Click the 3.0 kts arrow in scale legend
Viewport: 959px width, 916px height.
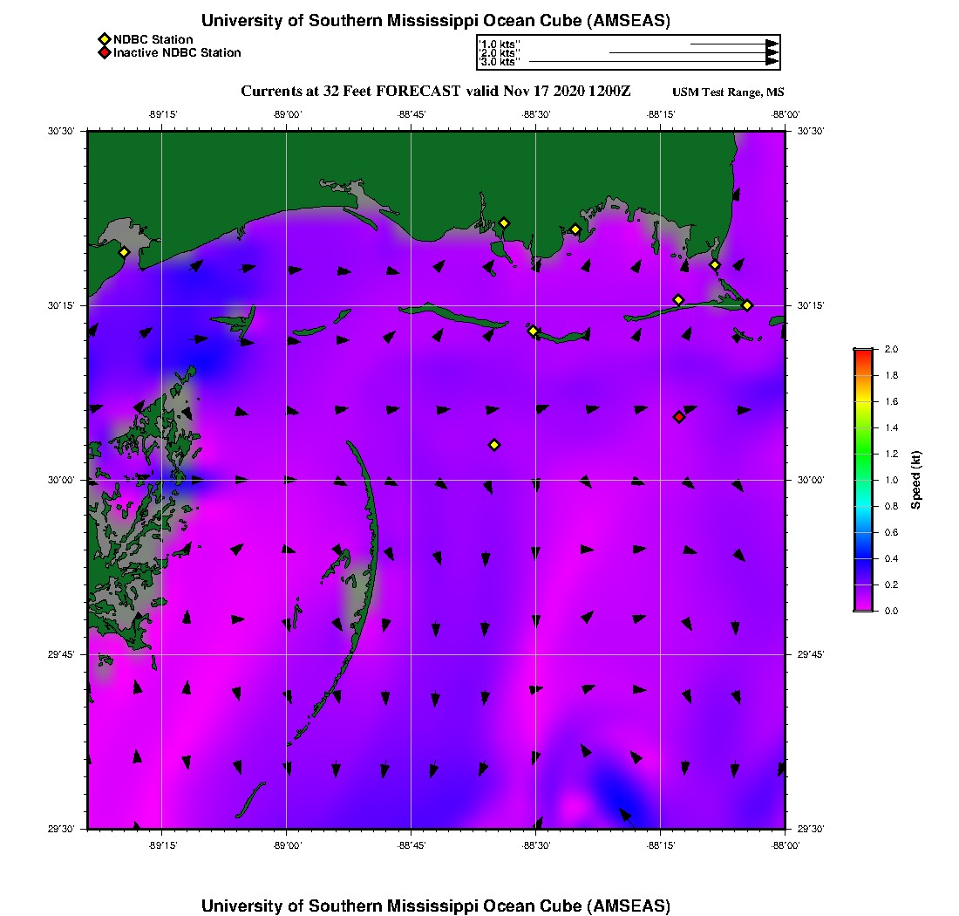pyautogui.click(x=652, y=62)
